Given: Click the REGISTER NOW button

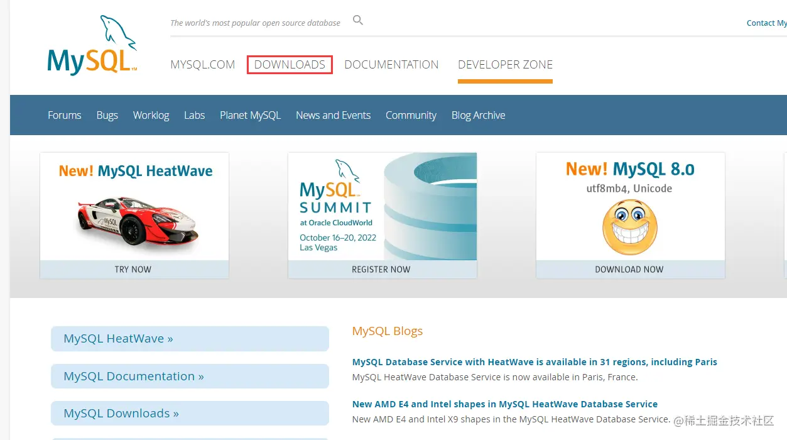Looking at the screenshot, I should [x=383, y=270].
